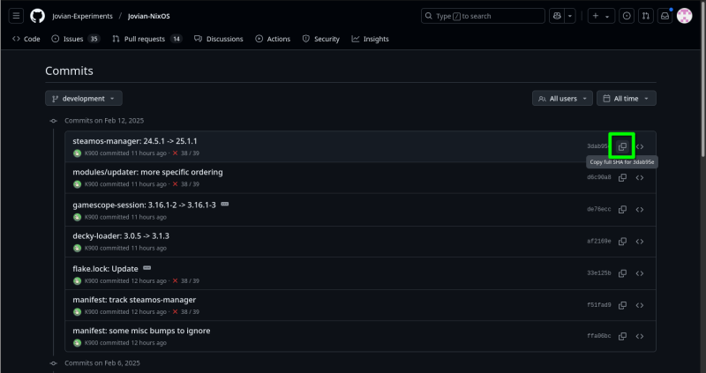Click the search input field
706x373 pixels.
pos(483,16)
